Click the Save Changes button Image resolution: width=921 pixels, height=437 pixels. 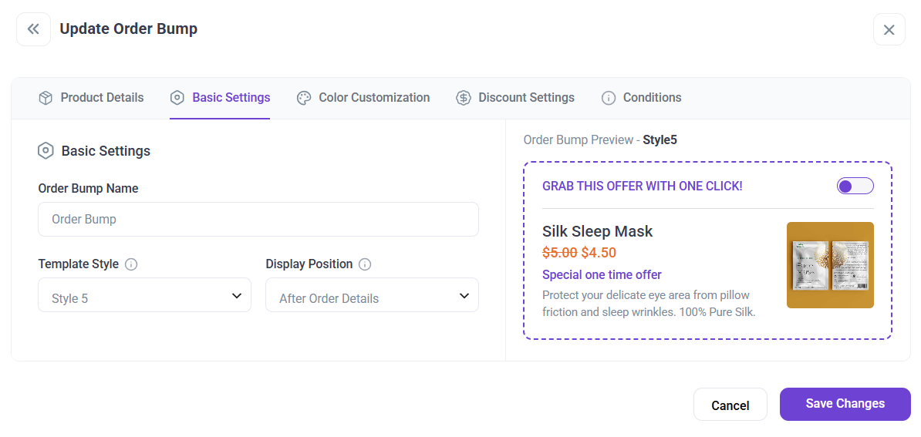(x=845, y=404)
